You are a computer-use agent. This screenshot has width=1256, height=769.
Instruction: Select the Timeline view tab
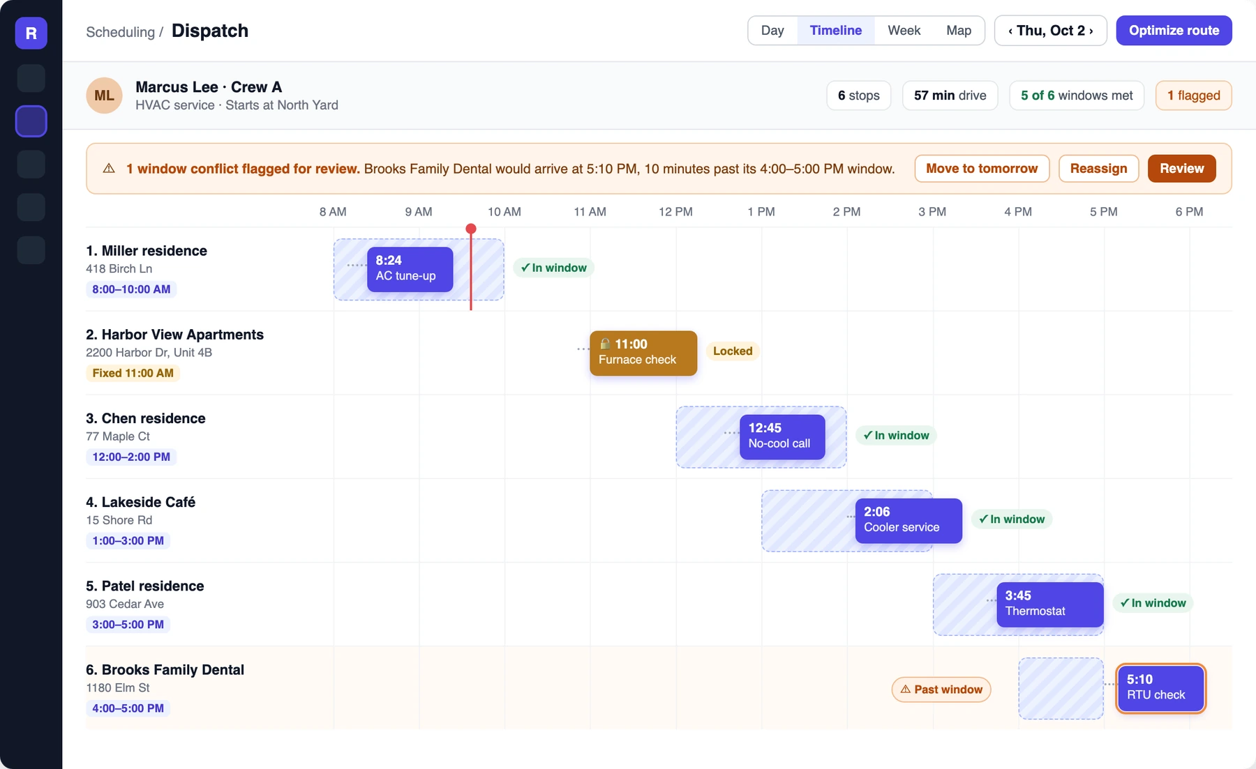coord(835,31)
